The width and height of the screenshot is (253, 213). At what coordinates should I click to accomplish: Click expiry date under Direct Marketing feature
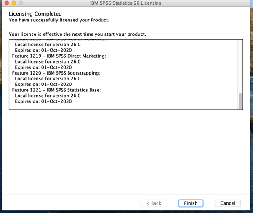point(43,67)
